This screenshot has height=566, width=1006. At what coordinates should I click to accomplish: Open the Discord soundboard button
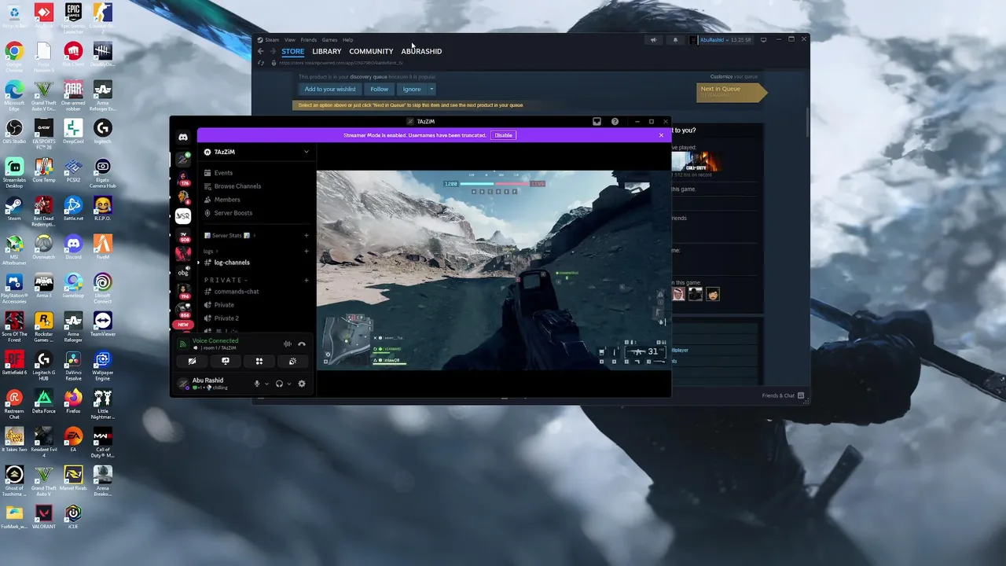click(292, 361)
